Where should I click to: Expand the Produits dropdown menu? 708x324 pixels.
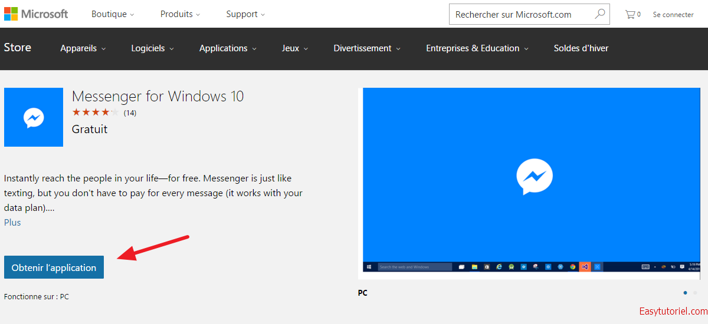click(180, 14)
